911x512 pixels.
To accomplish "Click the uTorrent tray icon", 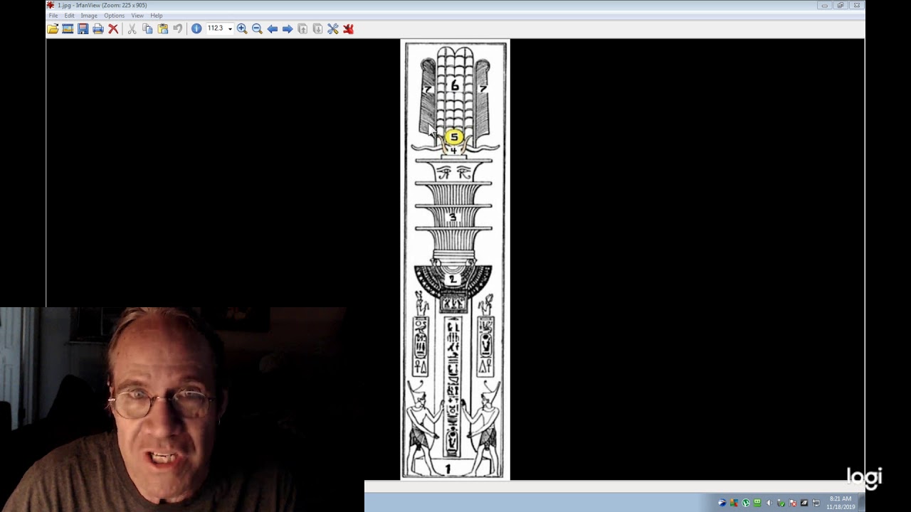I will (x=746, y=503).
